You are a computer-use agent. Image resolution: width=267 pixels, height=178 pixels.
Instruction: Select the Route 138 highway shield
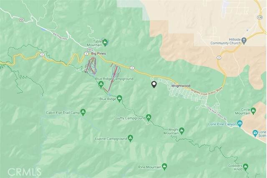tap(259, 18)
